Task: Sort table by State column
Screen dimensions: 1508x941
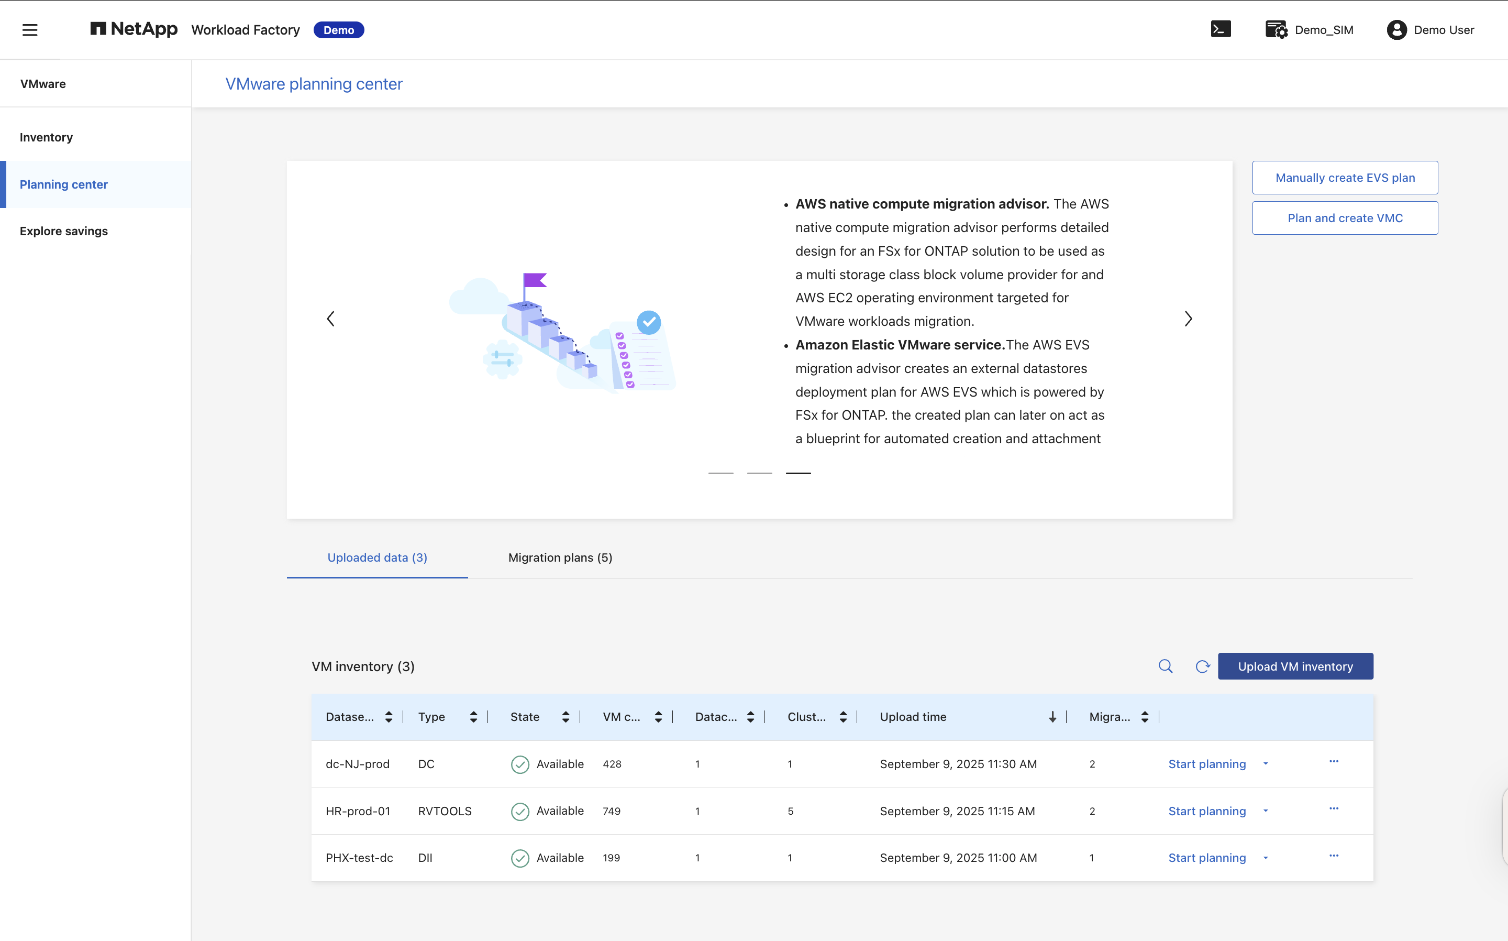Action: point(565,717)
